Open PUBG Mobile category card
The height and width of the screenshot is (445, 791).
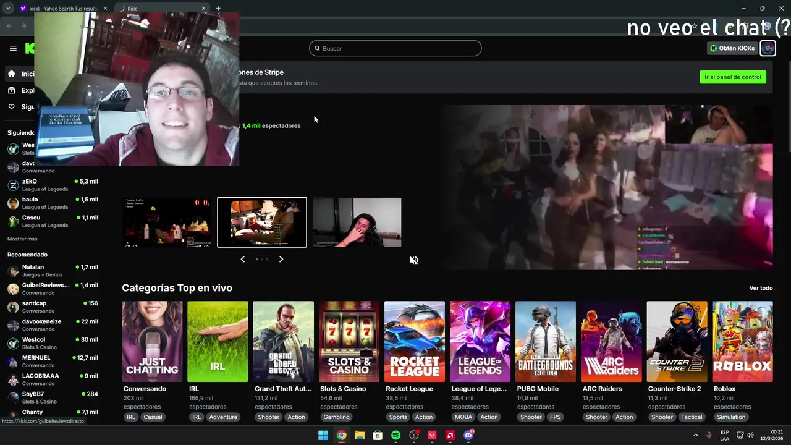pyautogui.click(x=546, y=341)
